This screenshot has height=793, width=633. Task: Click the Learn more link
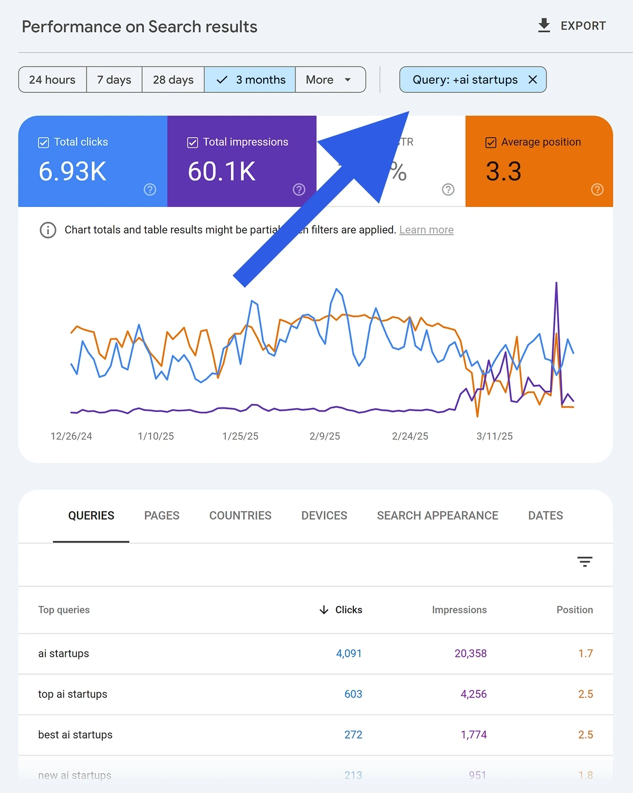point(426,230)
